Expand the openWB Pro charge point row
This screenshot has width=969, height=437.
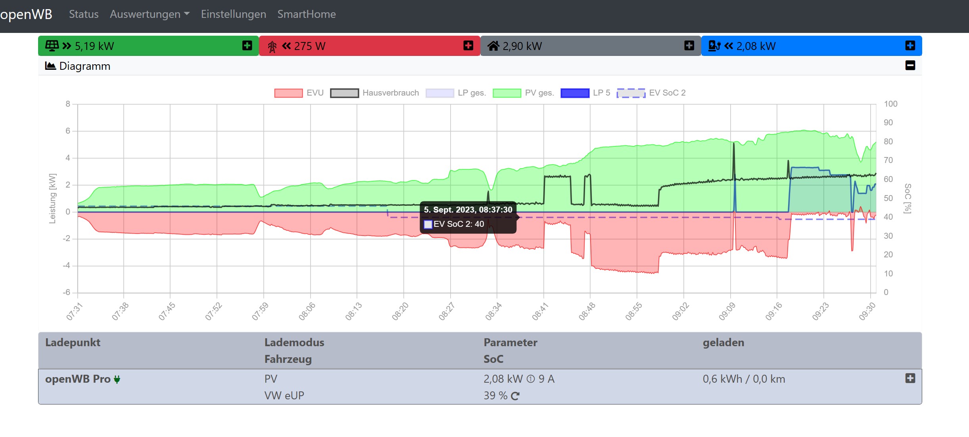[910, 378]
